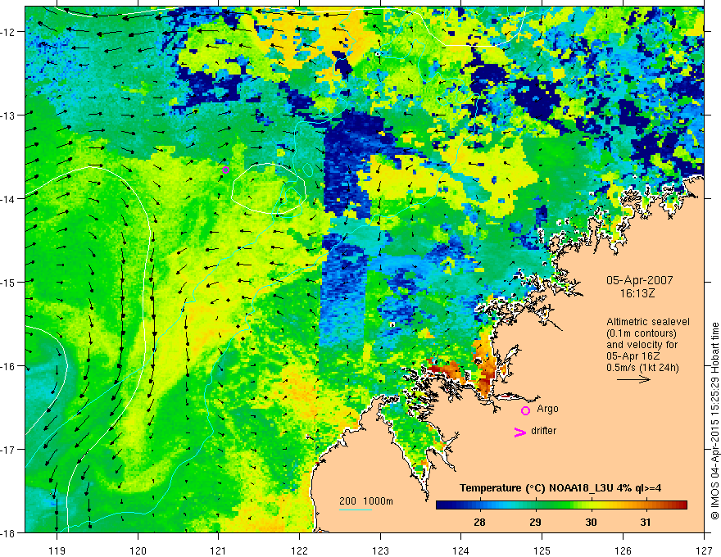This screenshot has height=557, width=721.
Task: Click the latitude axis label '-14'
Action: tap(9, 199)
